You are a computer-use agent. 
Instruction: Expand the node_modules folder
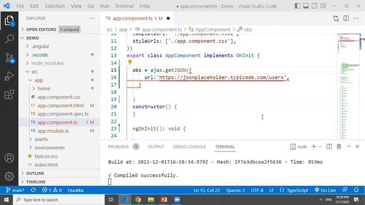(x=59, y=63)
